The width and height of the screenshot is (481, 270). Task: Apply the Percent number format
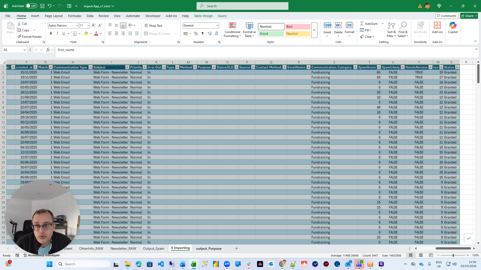click(x=196, y=33)
